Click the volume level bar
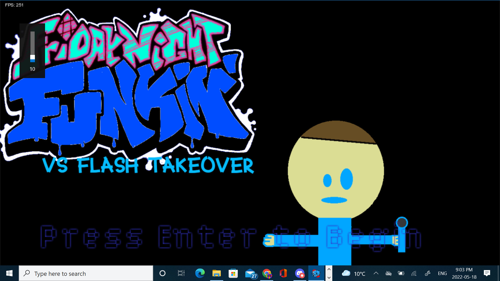 click(x=32, y=47)
